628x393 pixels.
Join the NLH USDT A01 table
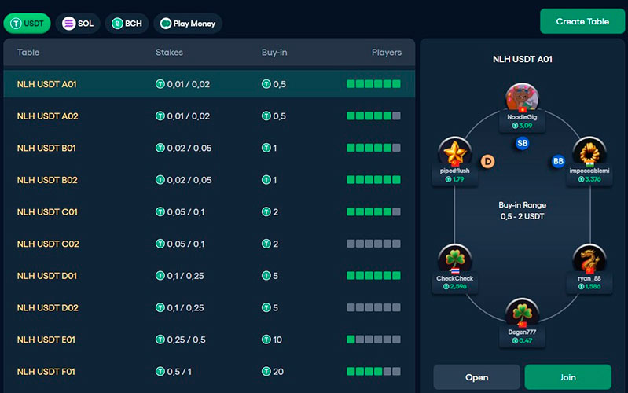tap(568, 377)
